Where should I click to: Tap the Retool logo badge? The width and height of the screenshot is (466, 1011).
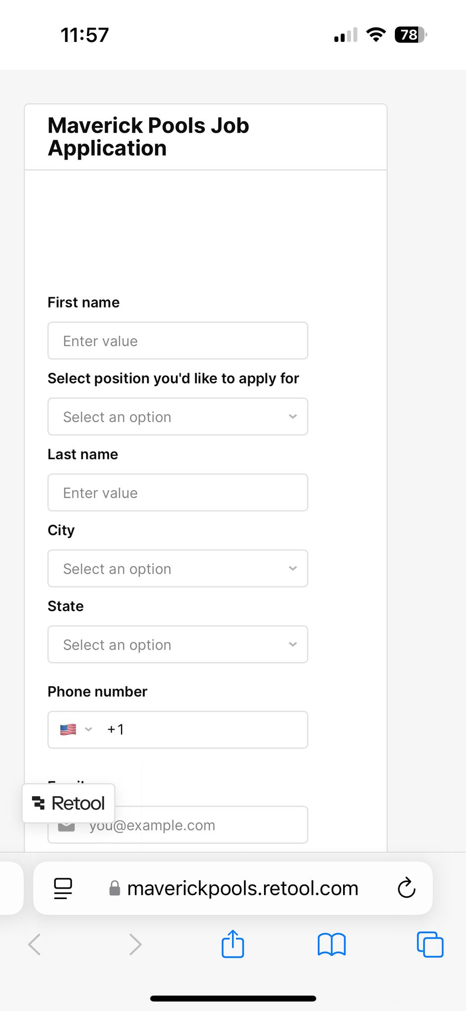coord(69,803)
